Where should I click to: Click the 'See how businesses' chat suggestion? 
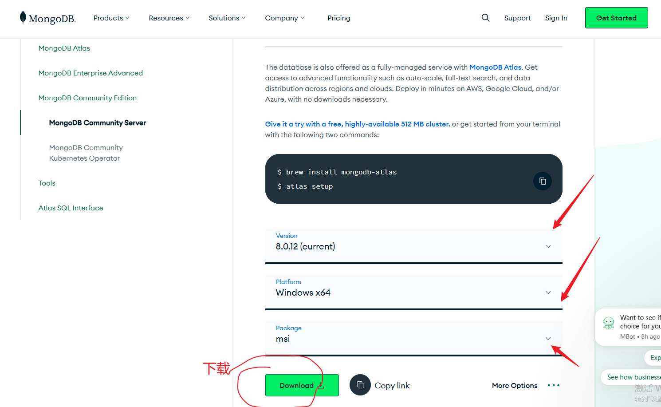pos(631,377)
